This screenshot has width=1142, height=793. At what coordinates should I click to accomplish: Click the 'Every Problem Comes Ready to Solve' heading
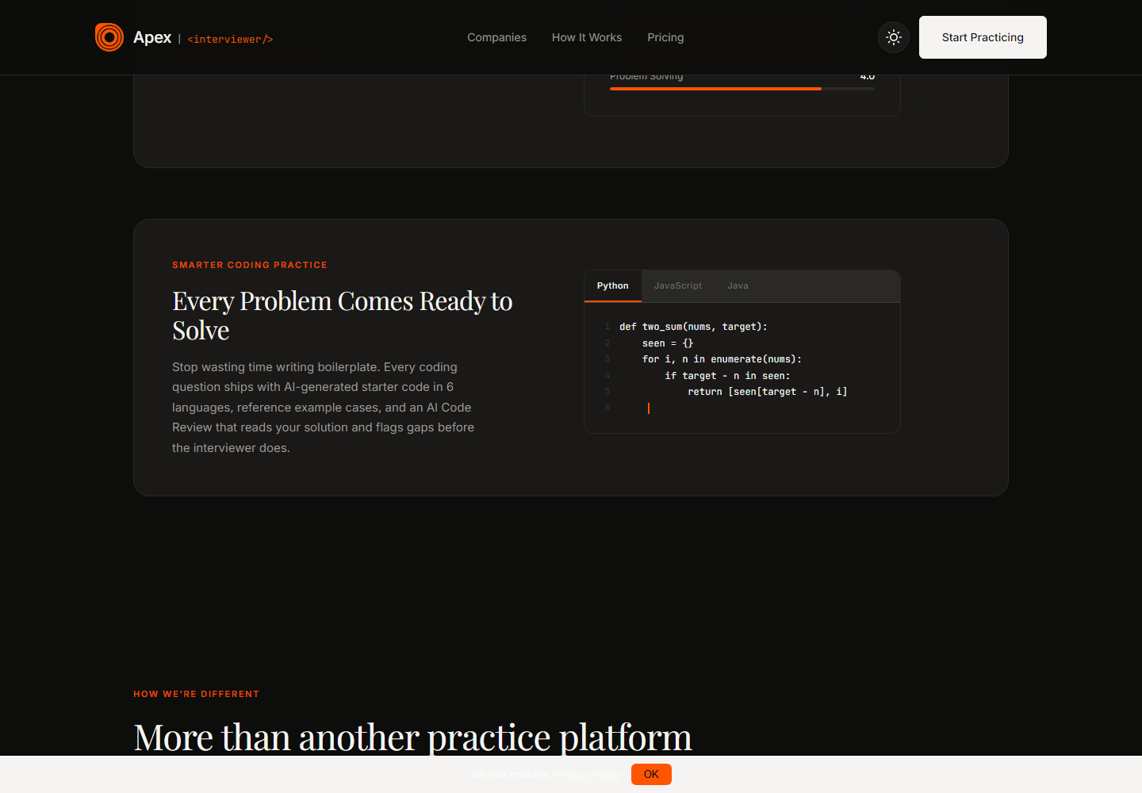pos(343,316)
